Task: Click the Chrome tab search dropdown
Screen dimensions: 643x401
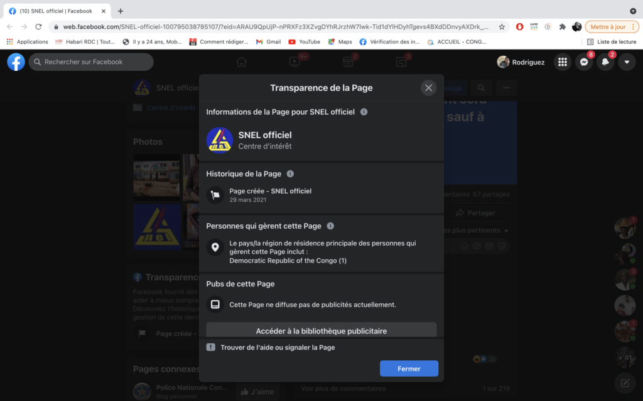Action: [633, 11]
